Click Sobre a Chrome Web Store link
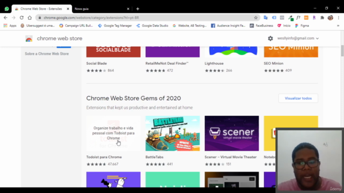The height and width of the screenshot is (193, 344). [47, 54]
